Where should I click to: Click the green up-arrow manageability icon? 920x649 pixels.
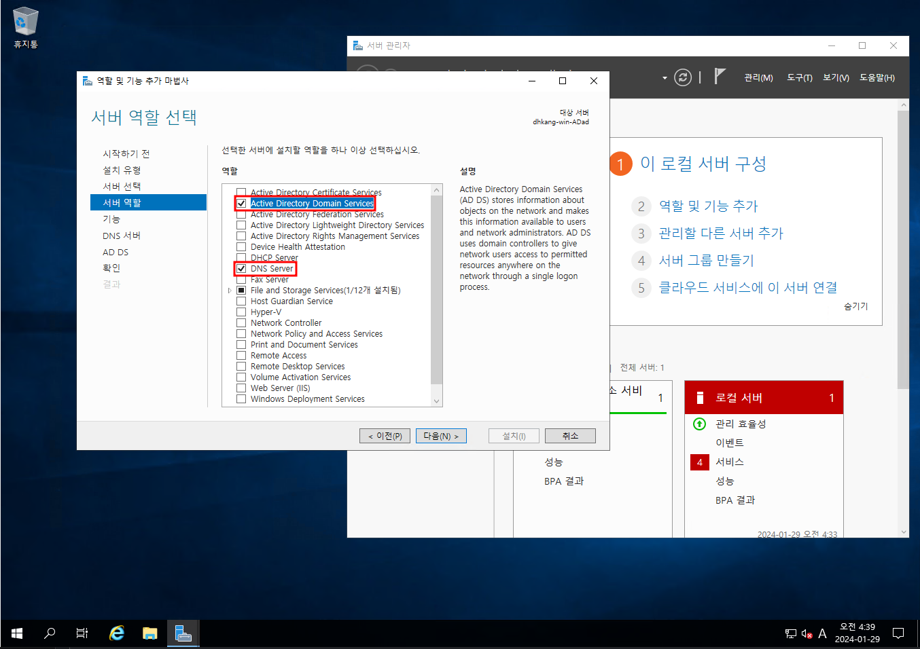tap(699, 424)
